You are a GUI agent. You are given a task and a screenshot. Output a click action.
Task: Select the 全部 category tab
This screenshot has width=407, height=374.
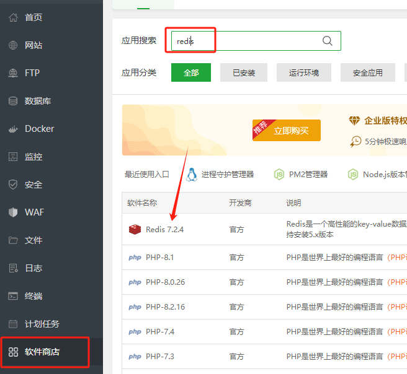click(x=191, y=72)
